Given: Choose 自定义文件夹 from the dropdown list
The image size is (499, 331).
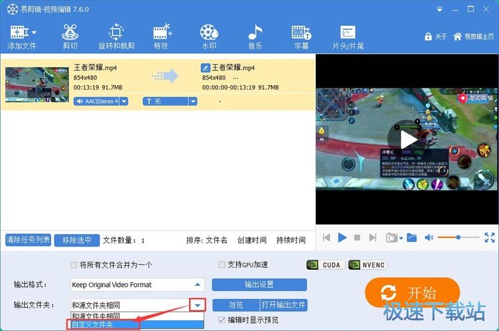Looking at the screenshot, I should 137,324.
